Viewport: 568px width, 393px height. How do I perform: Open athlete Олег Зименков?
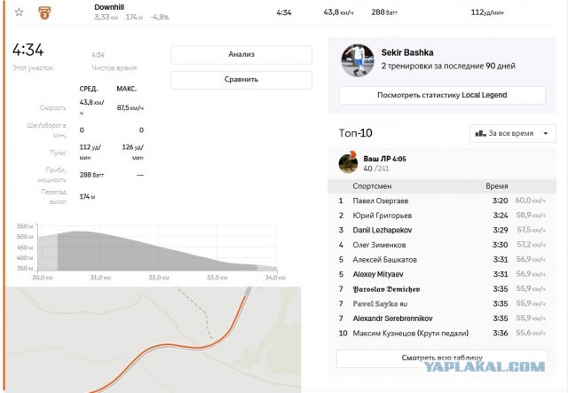coord(379,245)
